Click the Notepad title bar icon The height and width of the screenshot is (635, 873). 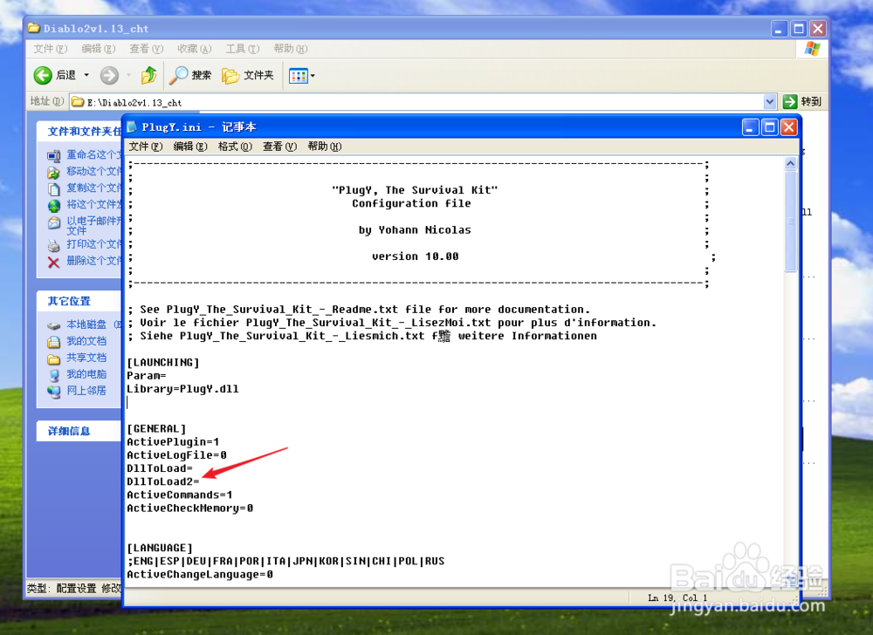tap(132, 126)
